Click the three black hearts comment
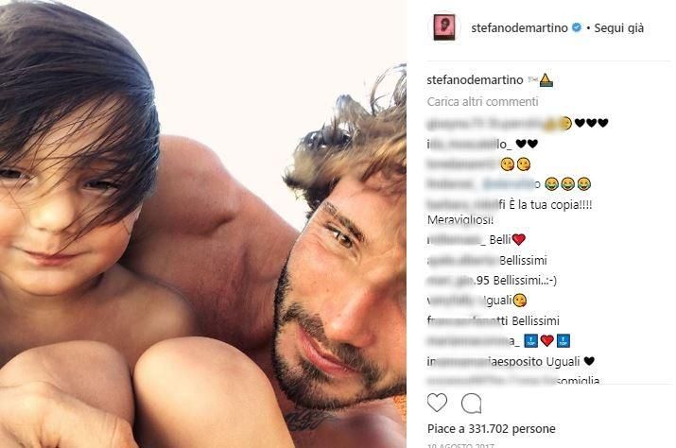676x448 pixels. point(517,123)
